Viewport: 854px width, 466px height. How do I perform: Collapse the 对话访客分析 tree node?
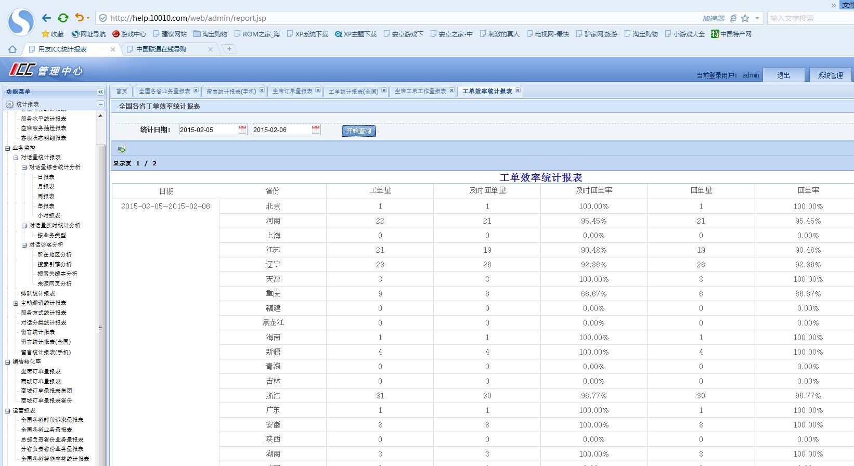click(24, 244)
